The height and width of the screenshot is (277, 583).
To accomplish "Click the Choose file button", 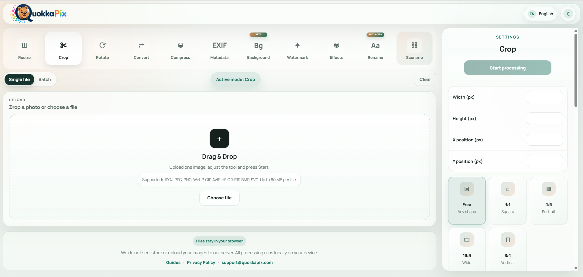I will (219, 198).
